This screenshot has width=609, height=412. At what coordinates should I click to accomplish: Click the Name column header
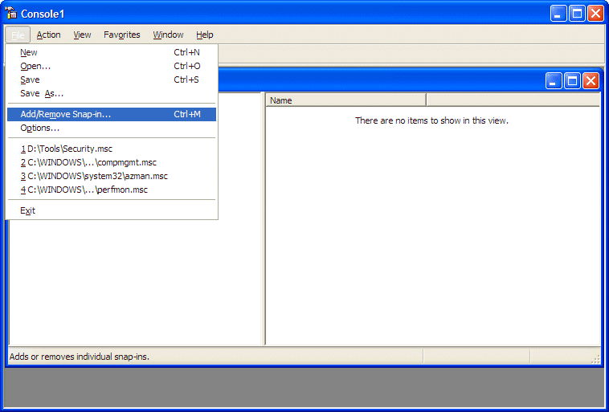346,100
